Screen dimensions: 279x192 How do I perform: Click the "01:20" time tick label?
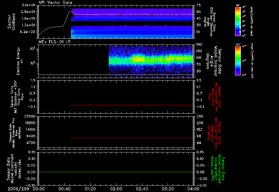point(90,189)
